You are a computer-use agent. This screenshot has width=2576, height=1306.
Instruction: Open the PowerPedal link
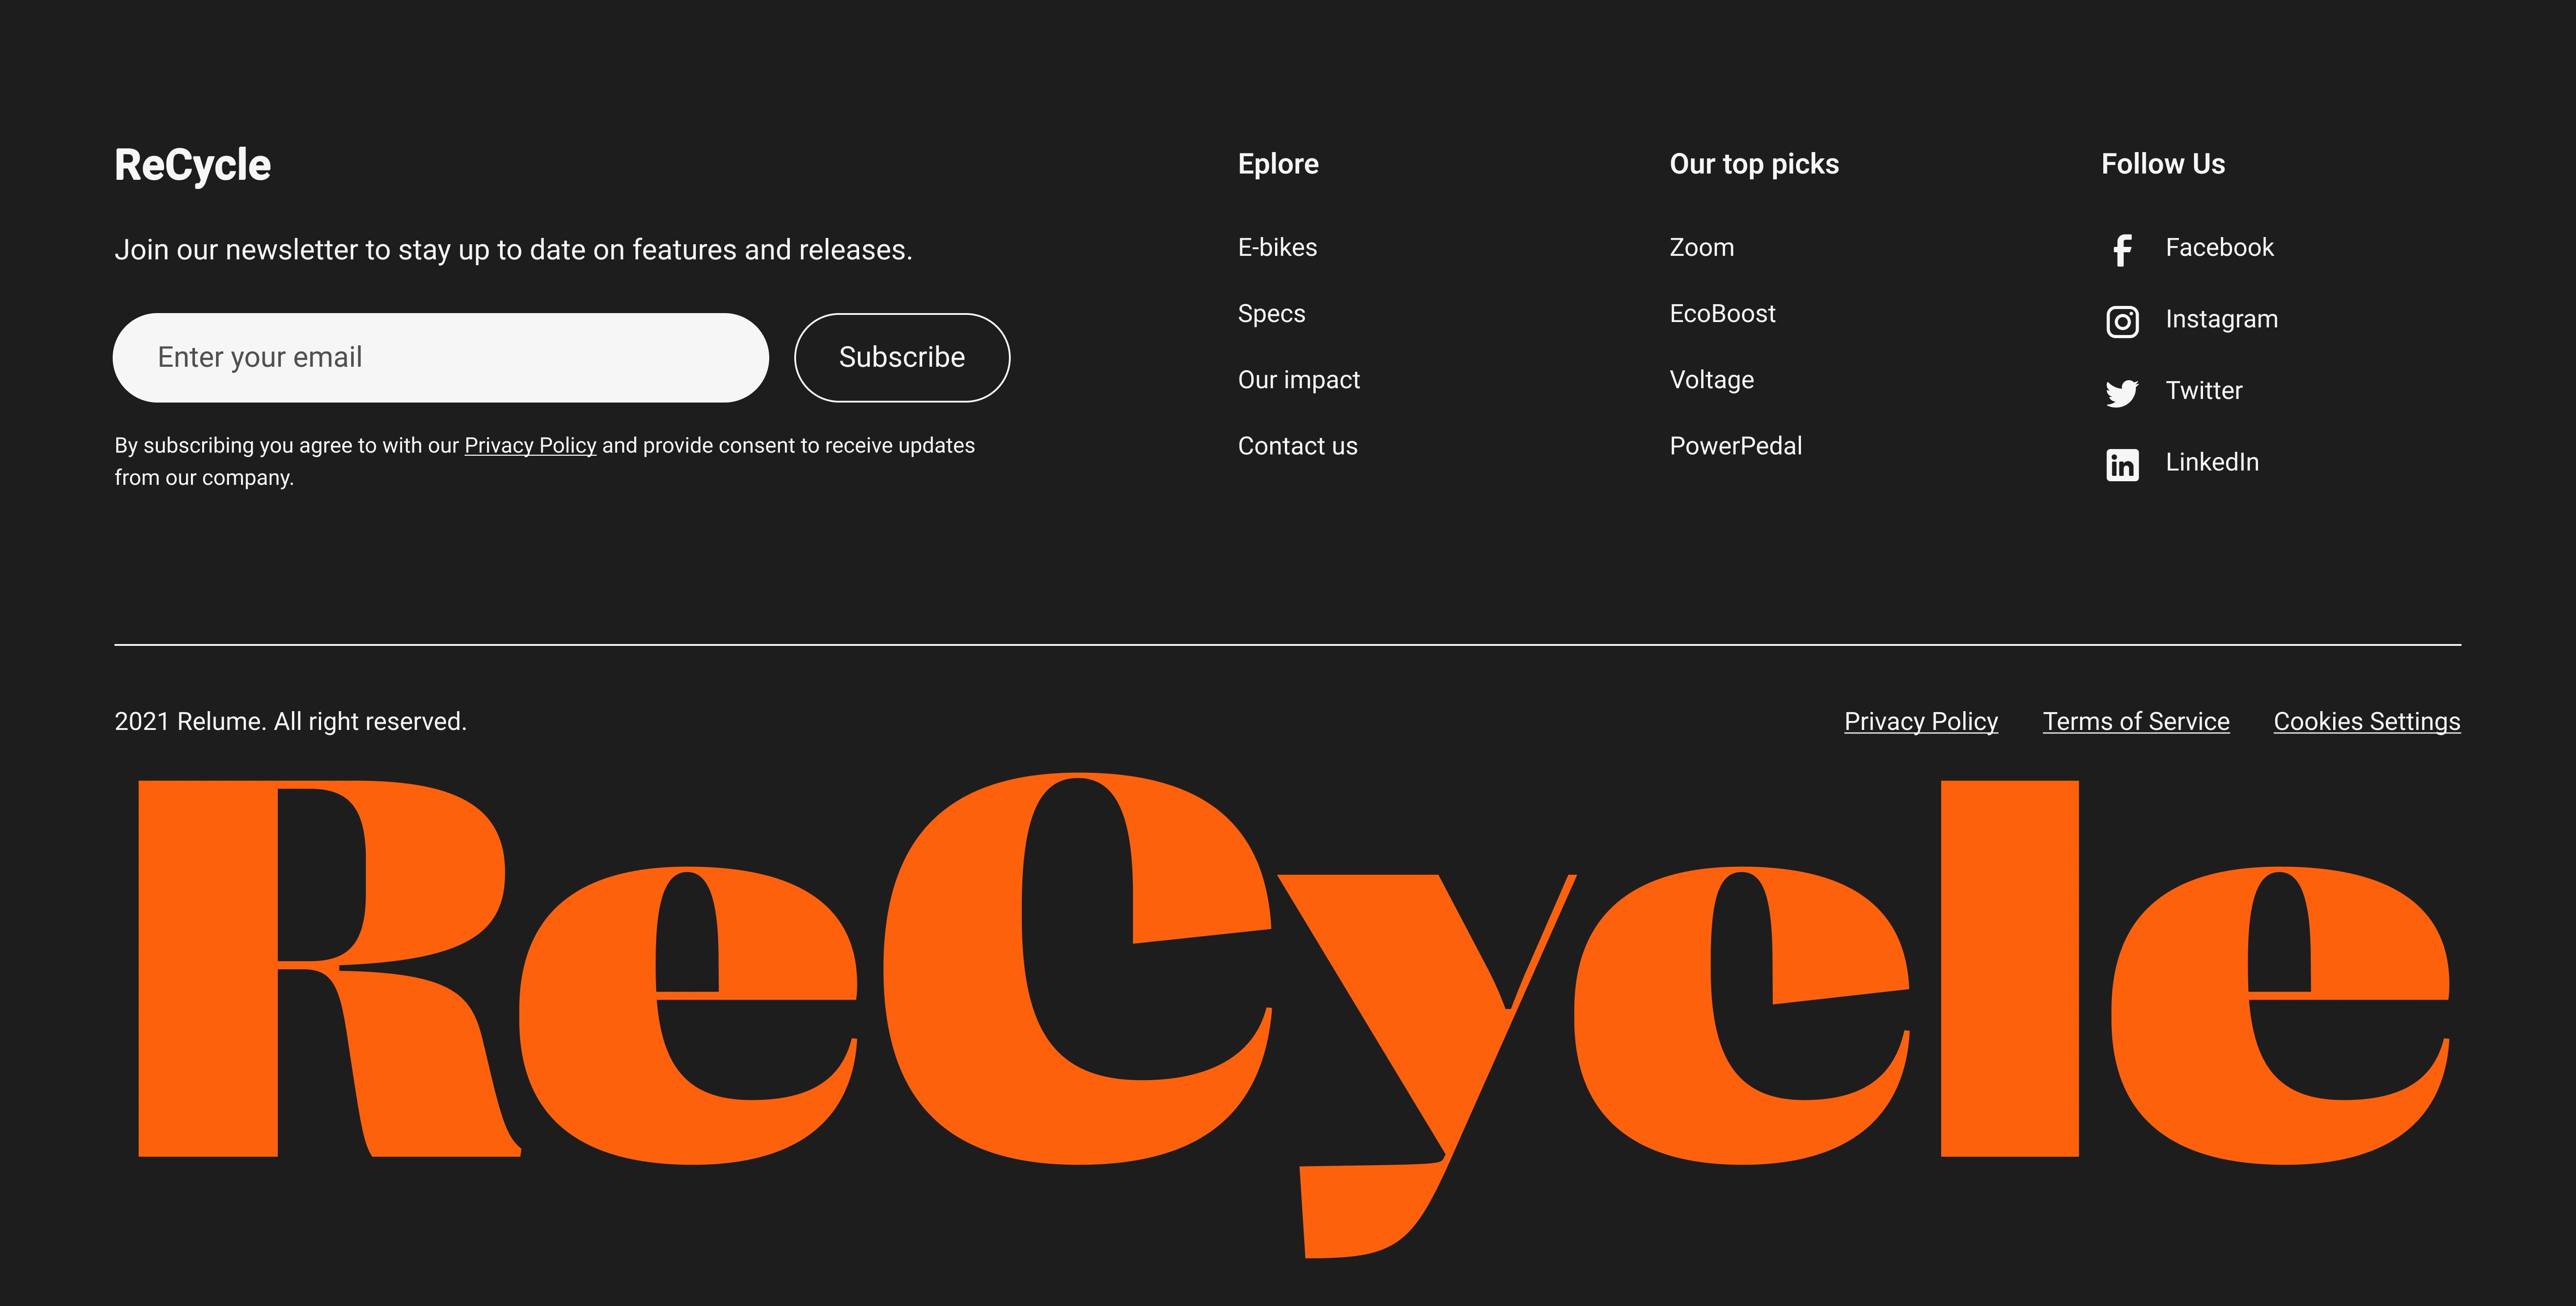tap(1735, 446)
